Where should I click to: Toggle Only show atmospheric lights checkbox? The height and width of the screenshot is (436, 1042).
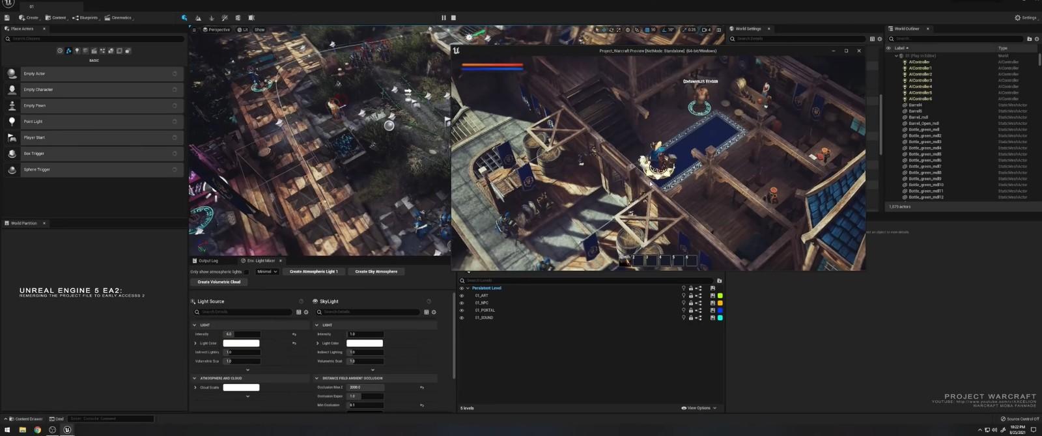click(247, 272)
